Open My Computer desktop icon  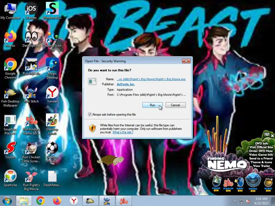coord(10,10)
